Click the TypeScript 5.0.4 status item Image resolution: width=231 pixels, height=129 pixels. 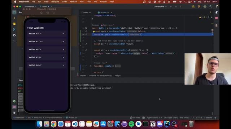pyautogui.click(x=154, y=118)
